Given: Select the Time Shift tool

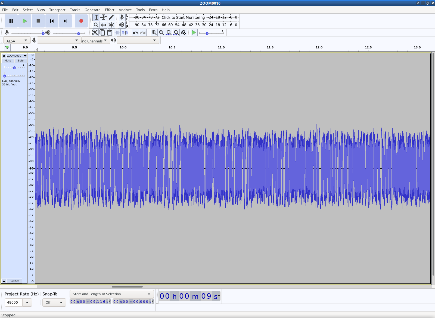Looking at the screenshot, I should (x=104, y=25).
